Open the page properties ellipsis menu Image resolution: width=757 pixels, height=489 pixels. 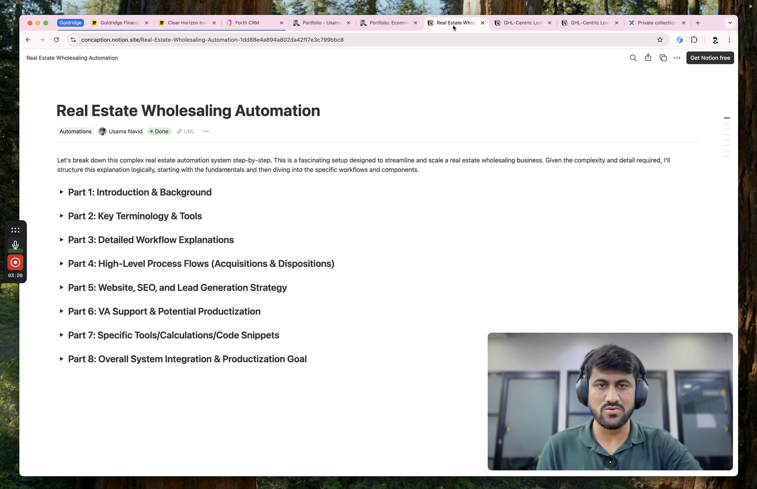tap(206, 131)
